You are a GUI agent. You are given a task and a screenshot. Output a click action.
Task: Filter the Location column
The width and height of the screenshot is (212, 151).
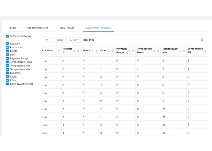[x=59, y=51]
